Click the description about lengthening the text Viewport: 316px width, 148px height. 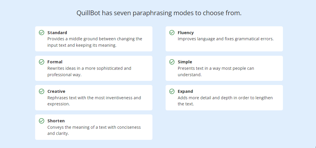pyautogui.click(x=225, y=101)
